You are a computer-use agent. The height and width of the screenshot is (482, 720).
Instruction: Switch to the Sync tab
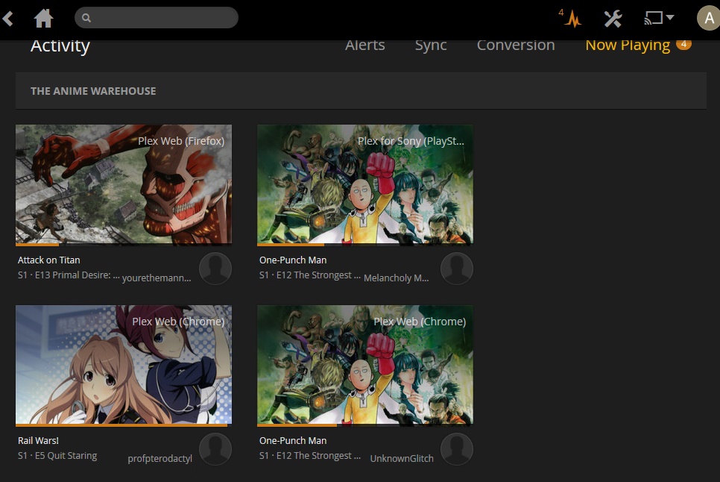[431, 46]
